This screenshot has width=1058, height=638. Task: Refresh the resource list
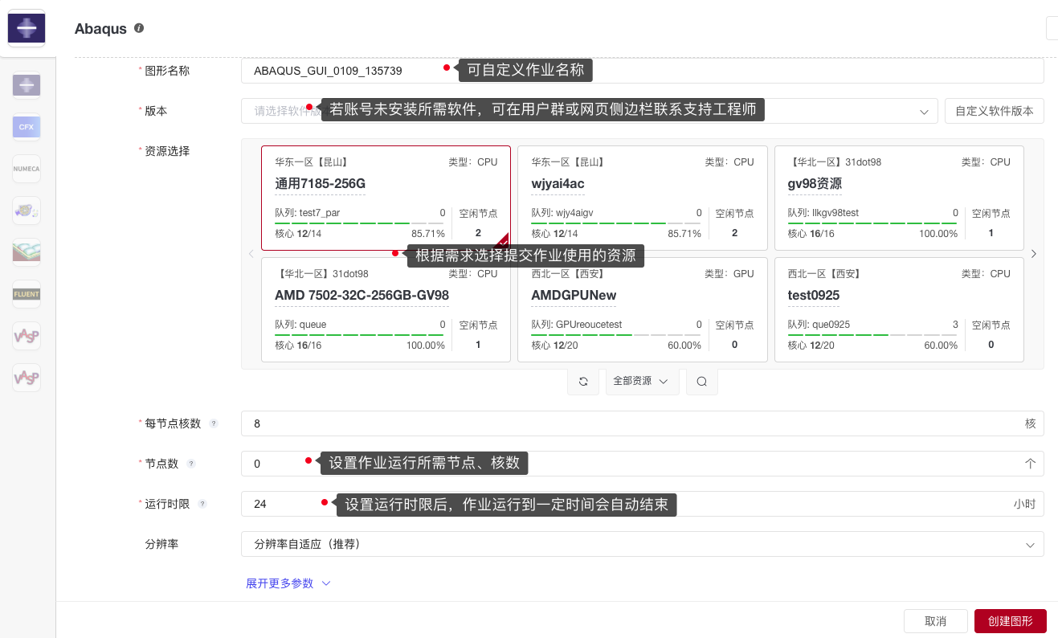point(583,382)
